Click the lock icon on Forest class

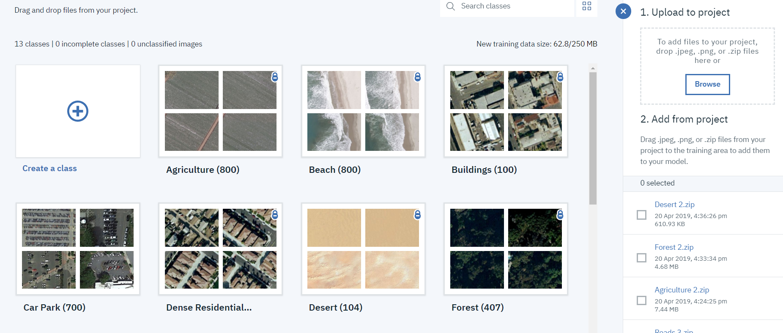coord(560,215)
